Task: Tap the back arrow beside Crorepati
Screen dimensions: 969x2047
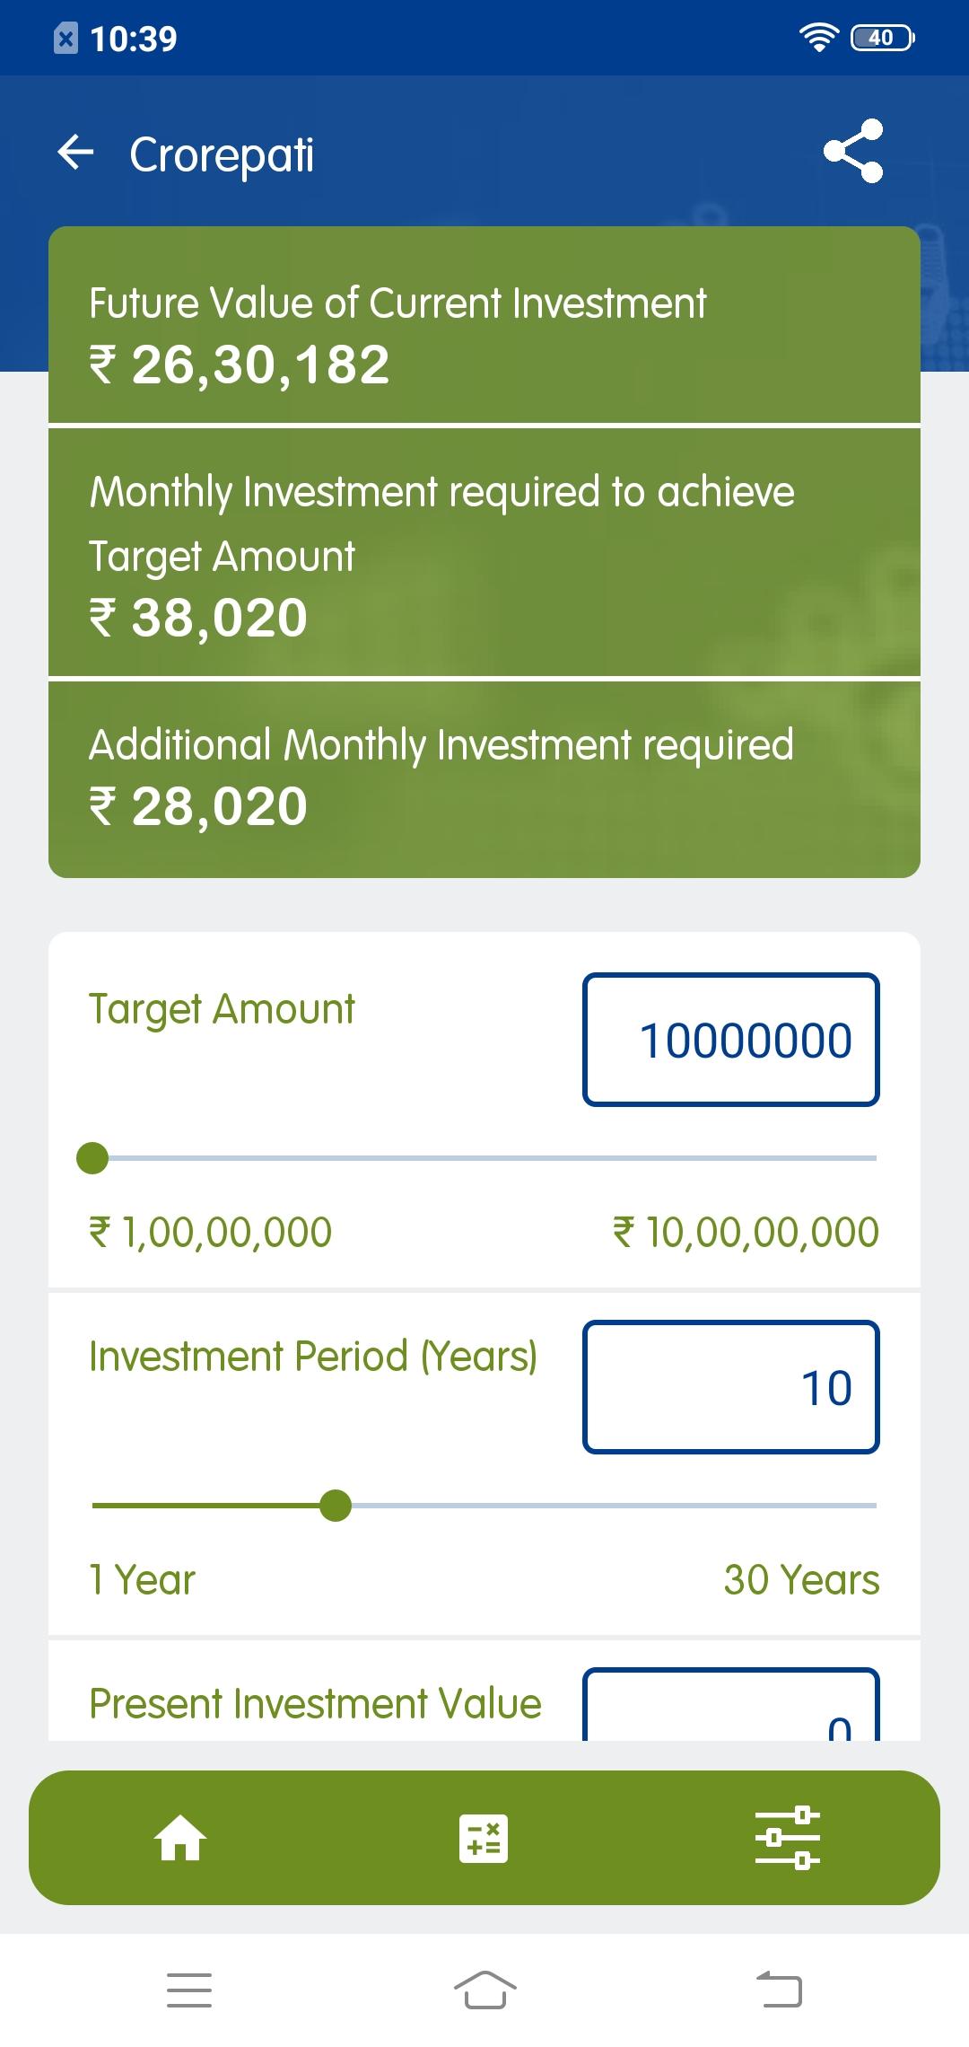Action: pos(75,153)
